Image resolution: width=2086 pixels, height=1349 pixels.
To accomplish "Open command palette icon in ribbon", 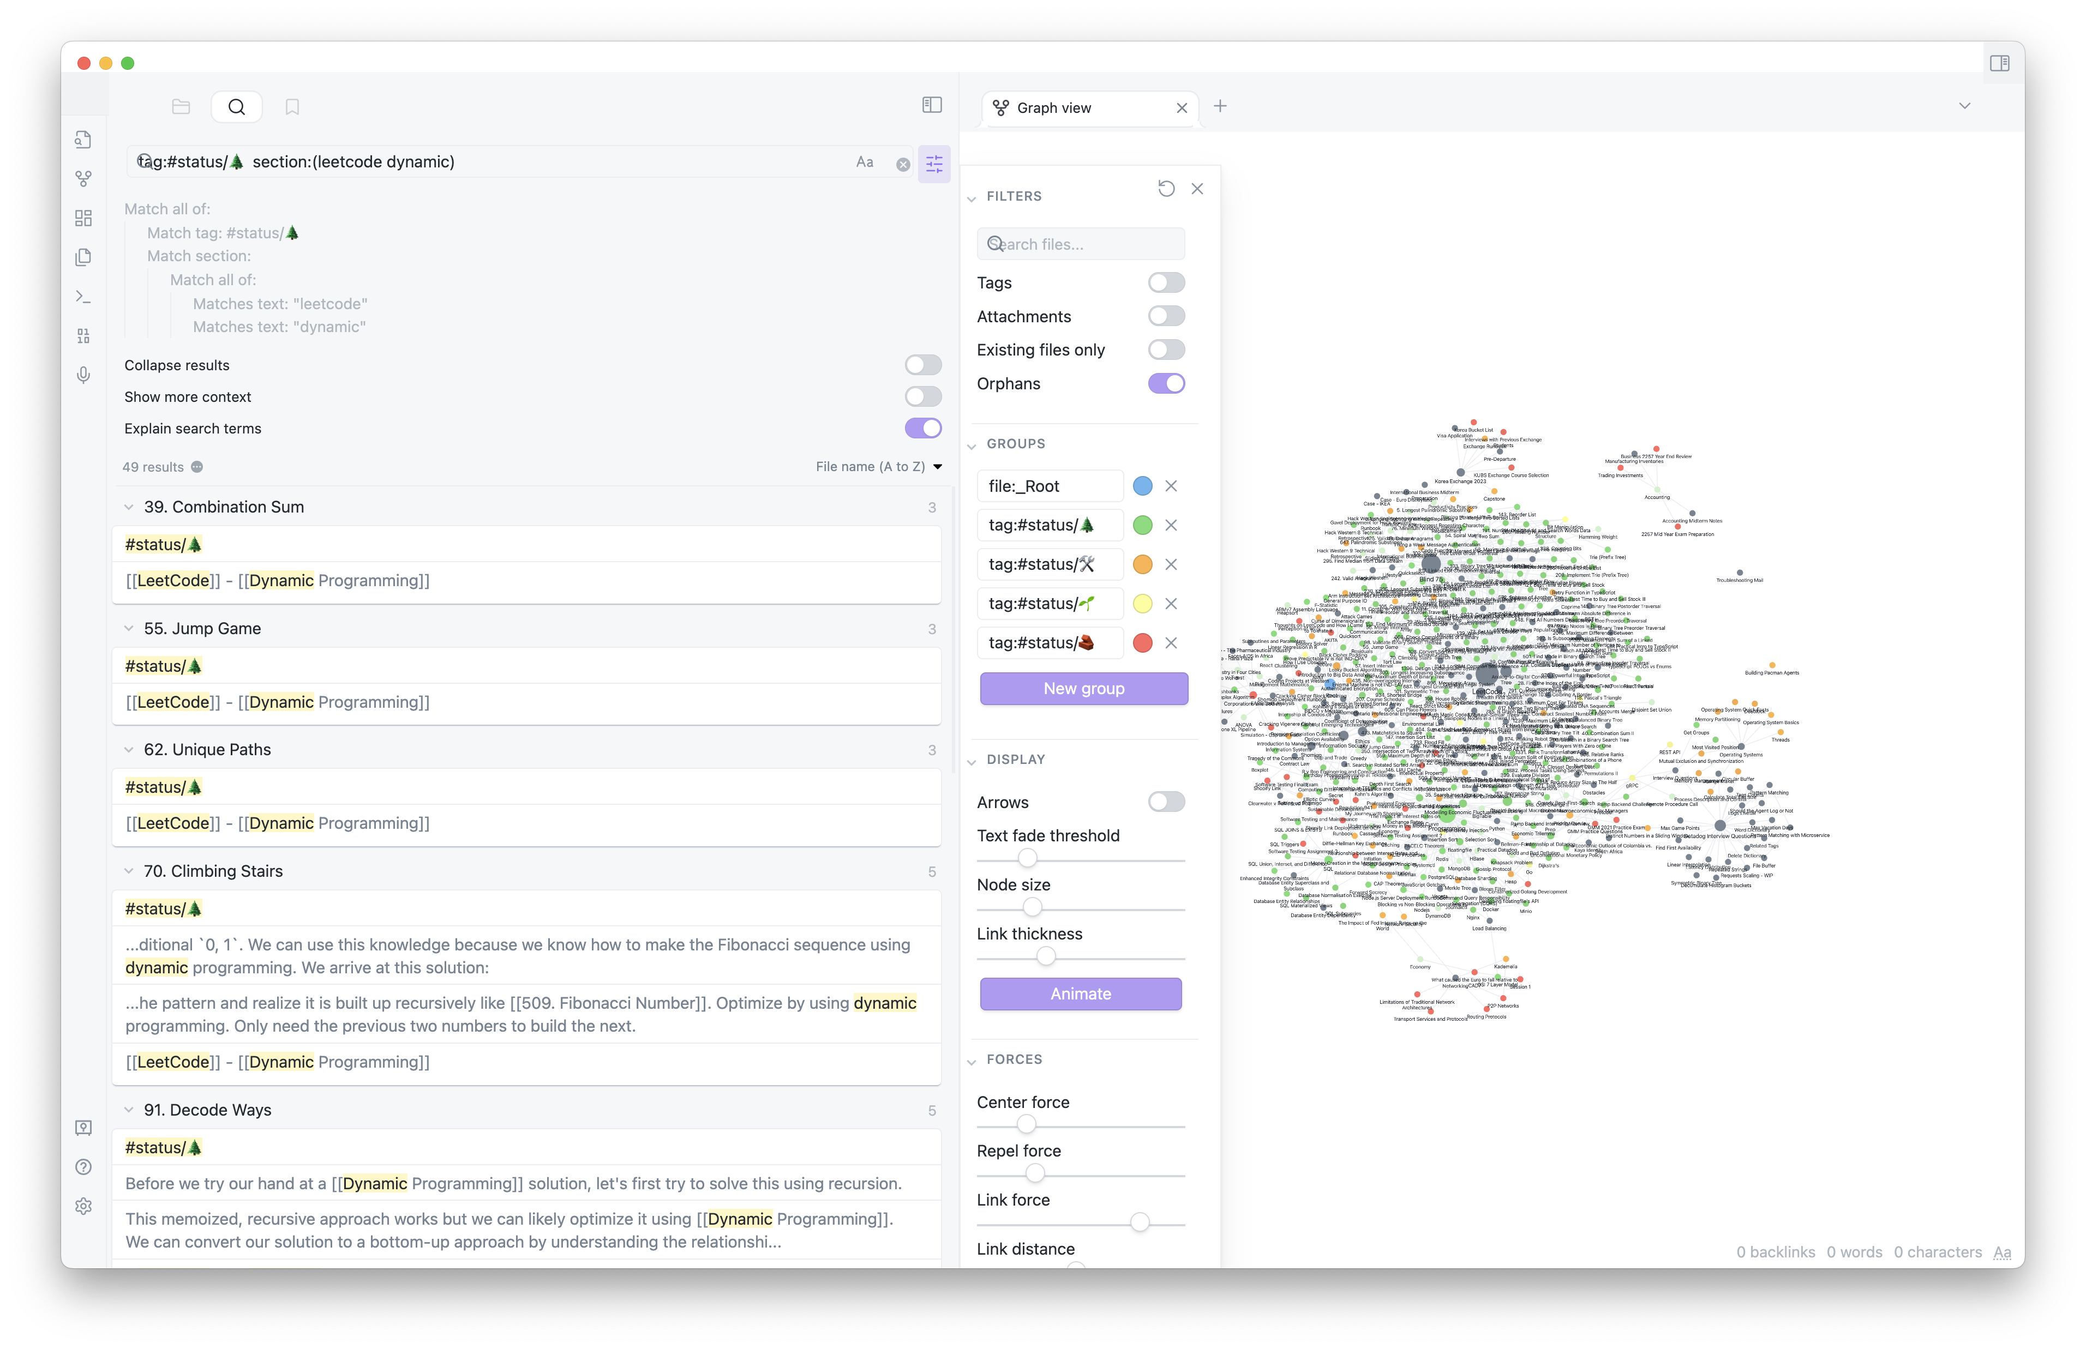I will 83,297.
